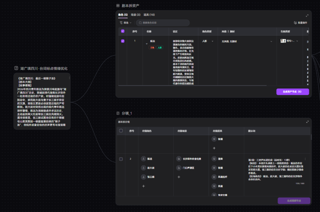Focus the 搜索角色名称 search field

point(163,23)
